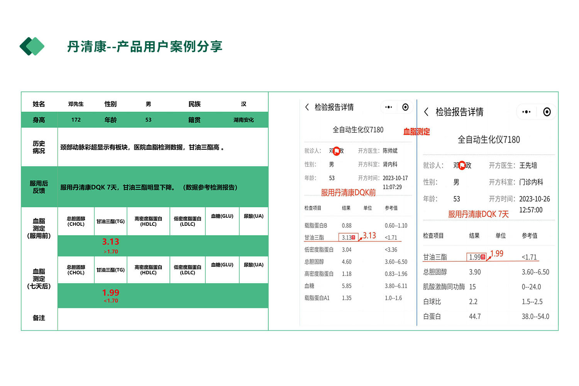Click the time 11:07:29
Viewport: 579px width, 386px height.
[392, 187]
